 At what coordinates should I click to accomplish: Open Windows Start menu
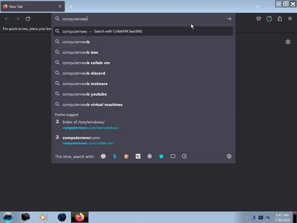(x=8, y=217)
